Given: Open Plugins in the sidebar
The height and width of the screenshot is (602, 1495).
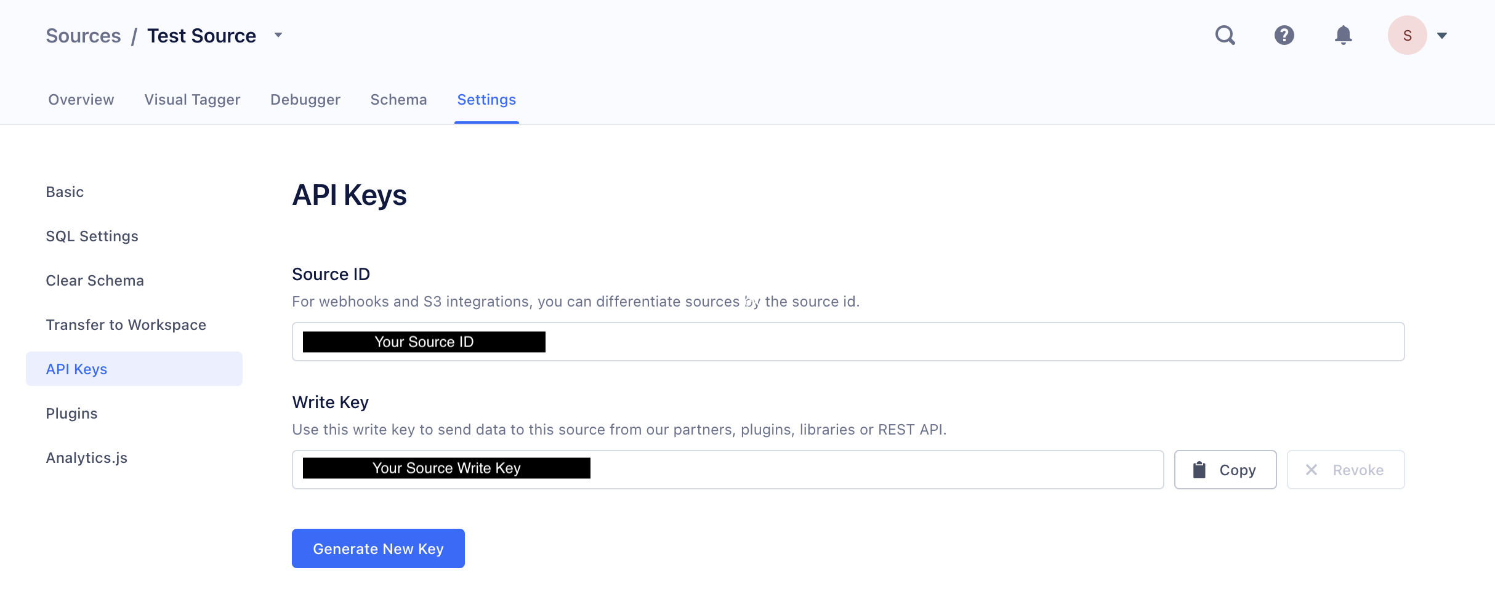Looking at the screenshot, I should tap(71, 414).
